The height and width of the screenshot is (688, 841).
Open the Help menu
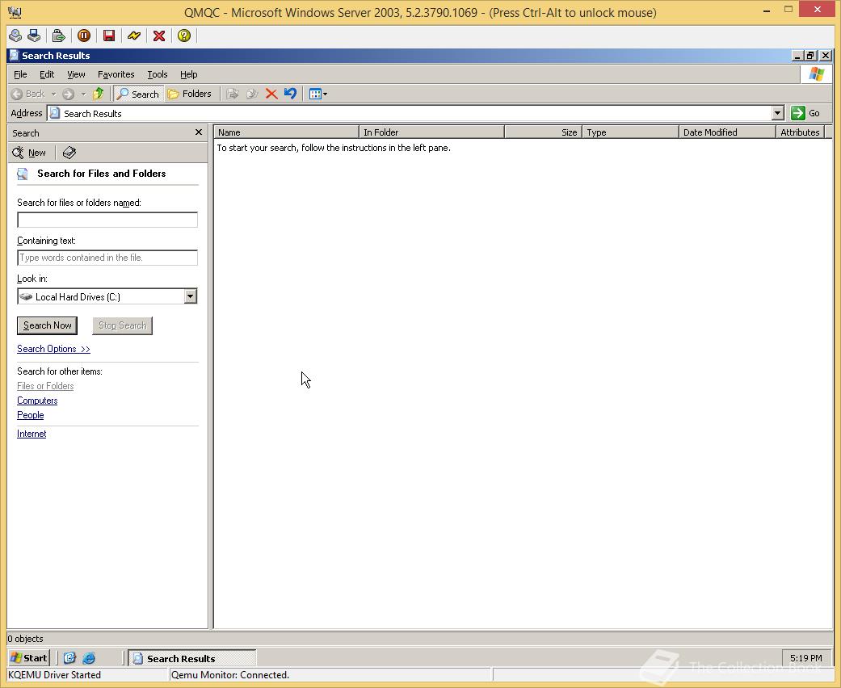click(189, 74)
